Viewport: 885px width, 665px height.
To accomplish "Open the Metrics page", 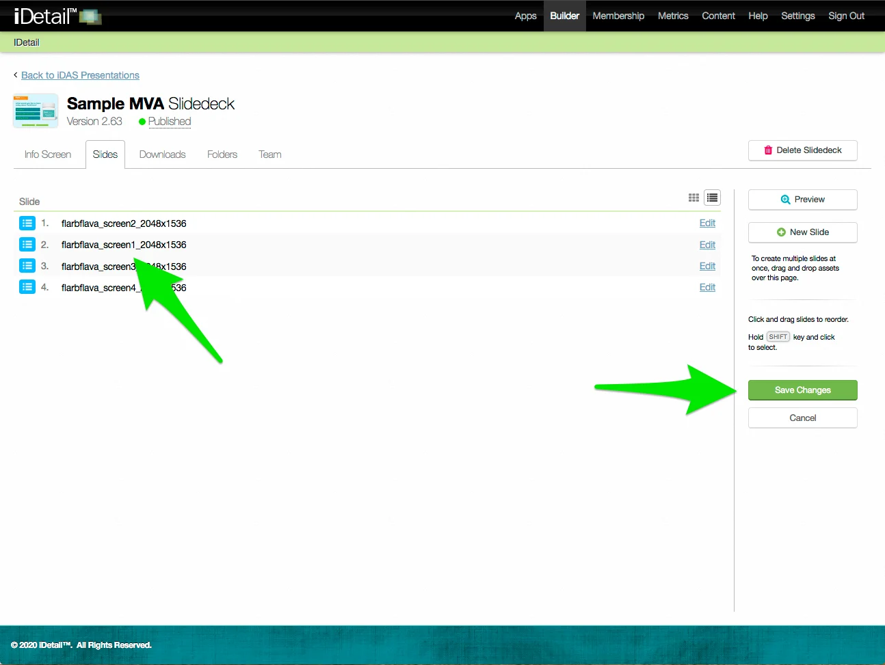I will pyautogui.click(x=673, y=16).
